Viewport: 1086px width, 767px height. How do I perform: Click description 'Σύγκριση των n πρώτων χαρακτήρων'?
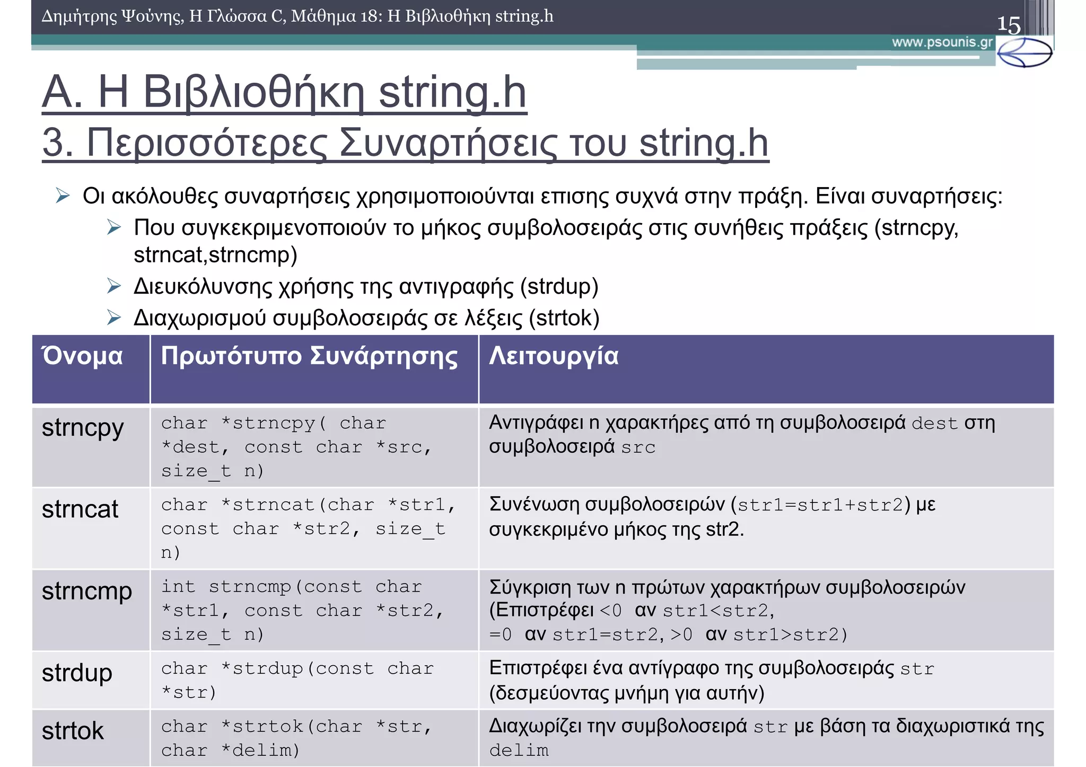[x=654, y=587]
